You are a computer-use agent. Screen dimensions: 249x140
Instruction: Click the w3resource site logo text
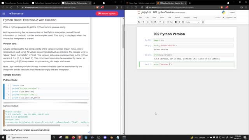point(16,14)
